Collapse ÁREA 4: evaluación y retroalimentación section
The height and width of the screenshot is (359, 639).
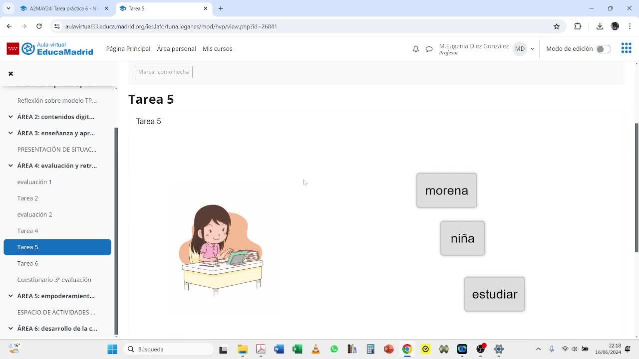click(x=10, y=166)
